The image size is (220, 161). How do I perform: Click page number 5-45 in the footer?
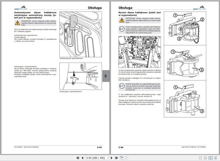tap(99, 147)
